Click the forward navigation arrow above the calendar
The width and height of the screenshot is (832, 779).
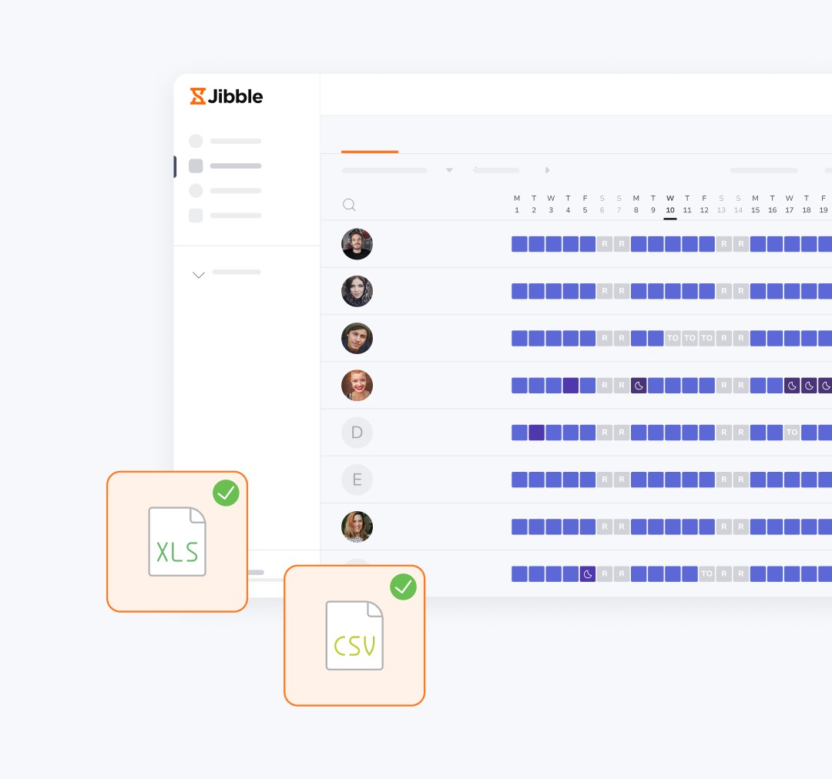(548, 170)
